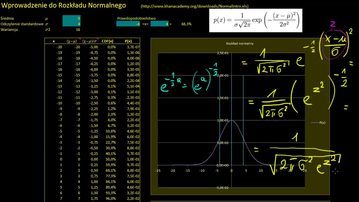This screenshot has height=202, width=359.
Task: Click the probability result 68,3%
Action: pos(186,24)
